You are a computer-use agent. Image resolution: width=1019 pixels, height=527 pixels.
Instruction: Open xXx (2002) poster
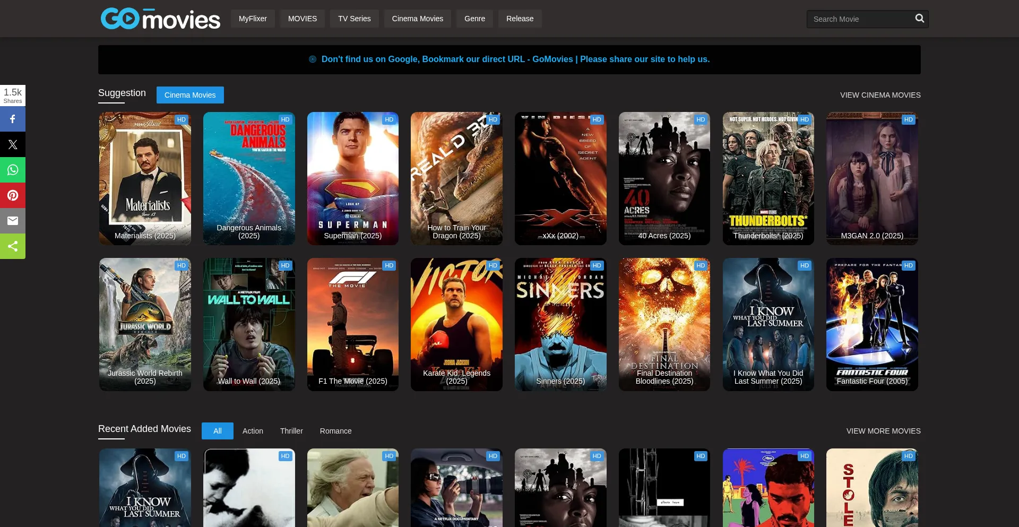(560, 178)
